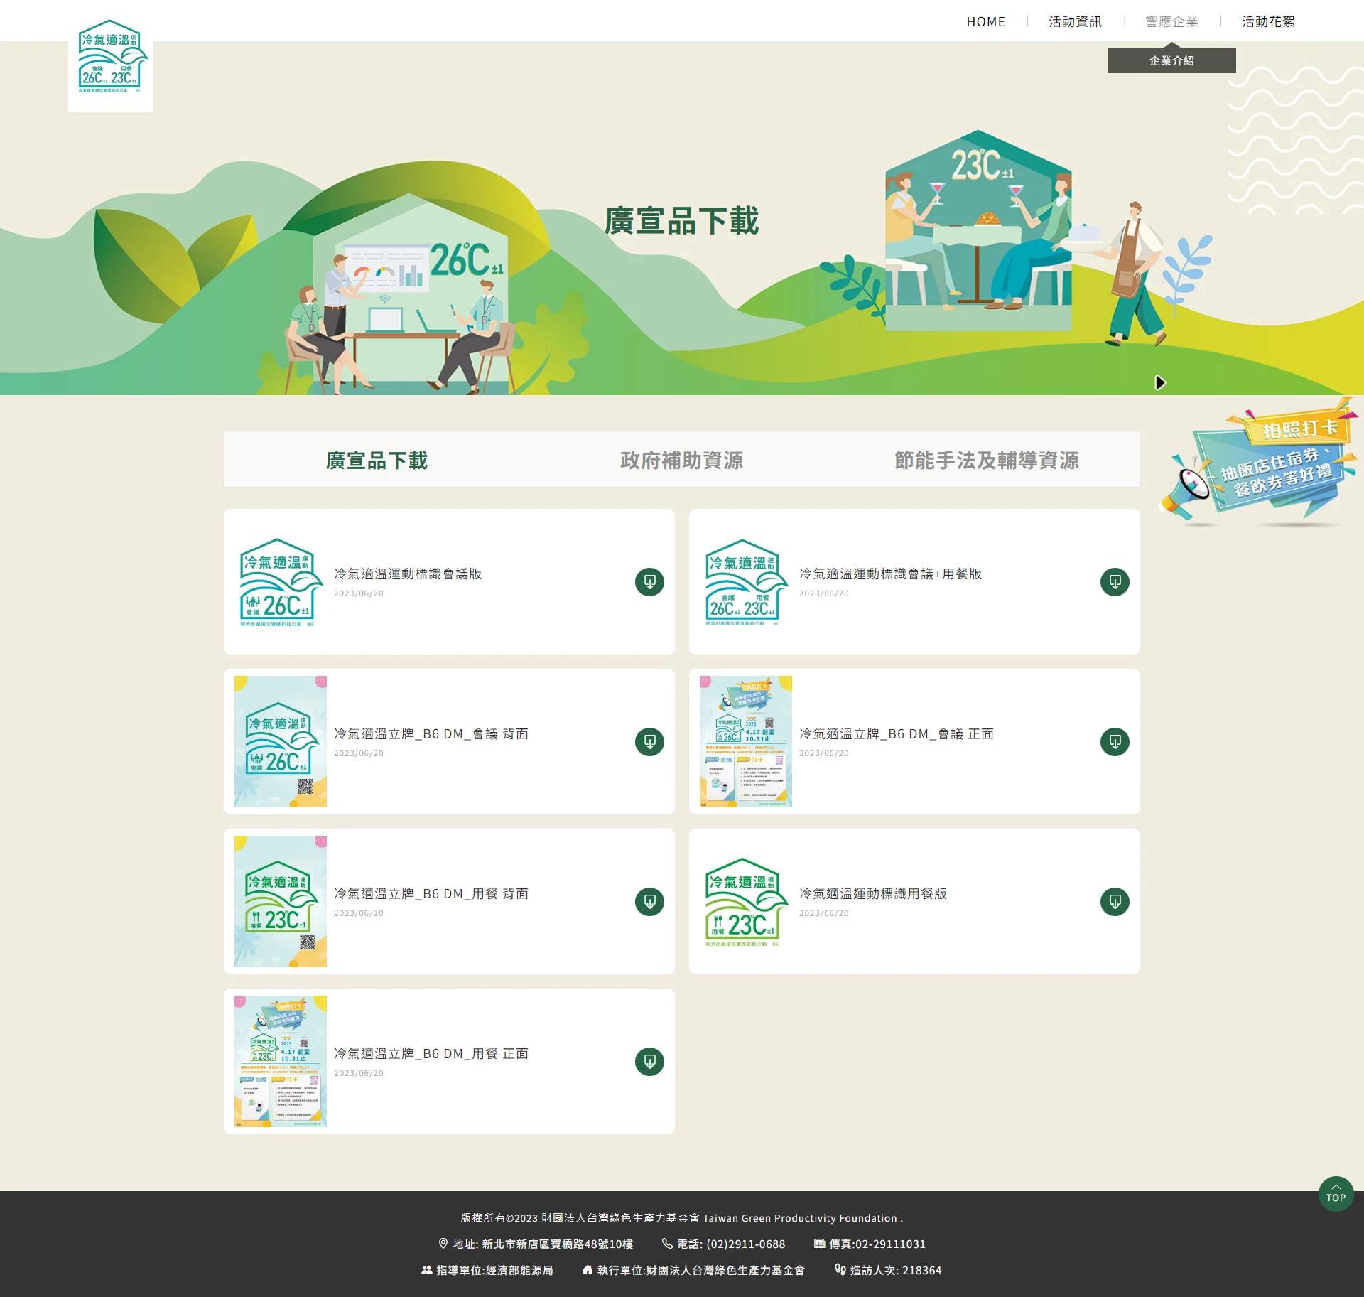The image size is (1364, 1297).
Task: Open thumbnail of B6 DM_用餐 正面
Action: tap(281, 1061)
